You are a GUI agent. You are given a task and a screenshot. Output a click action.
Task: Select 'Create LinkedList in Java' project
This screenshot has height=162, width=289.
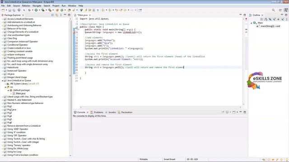[x=19, y=48]
